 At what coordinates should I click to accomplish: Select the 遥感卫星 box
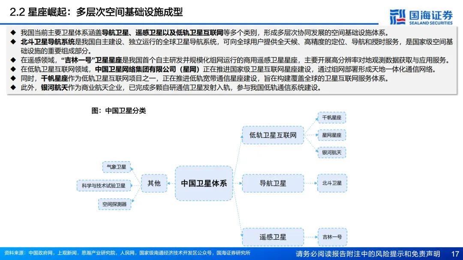(x=273, y=237)
